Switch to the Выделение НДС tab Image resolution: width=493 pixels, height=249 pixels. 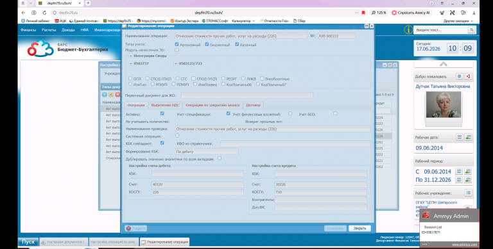tap(165, 105)
